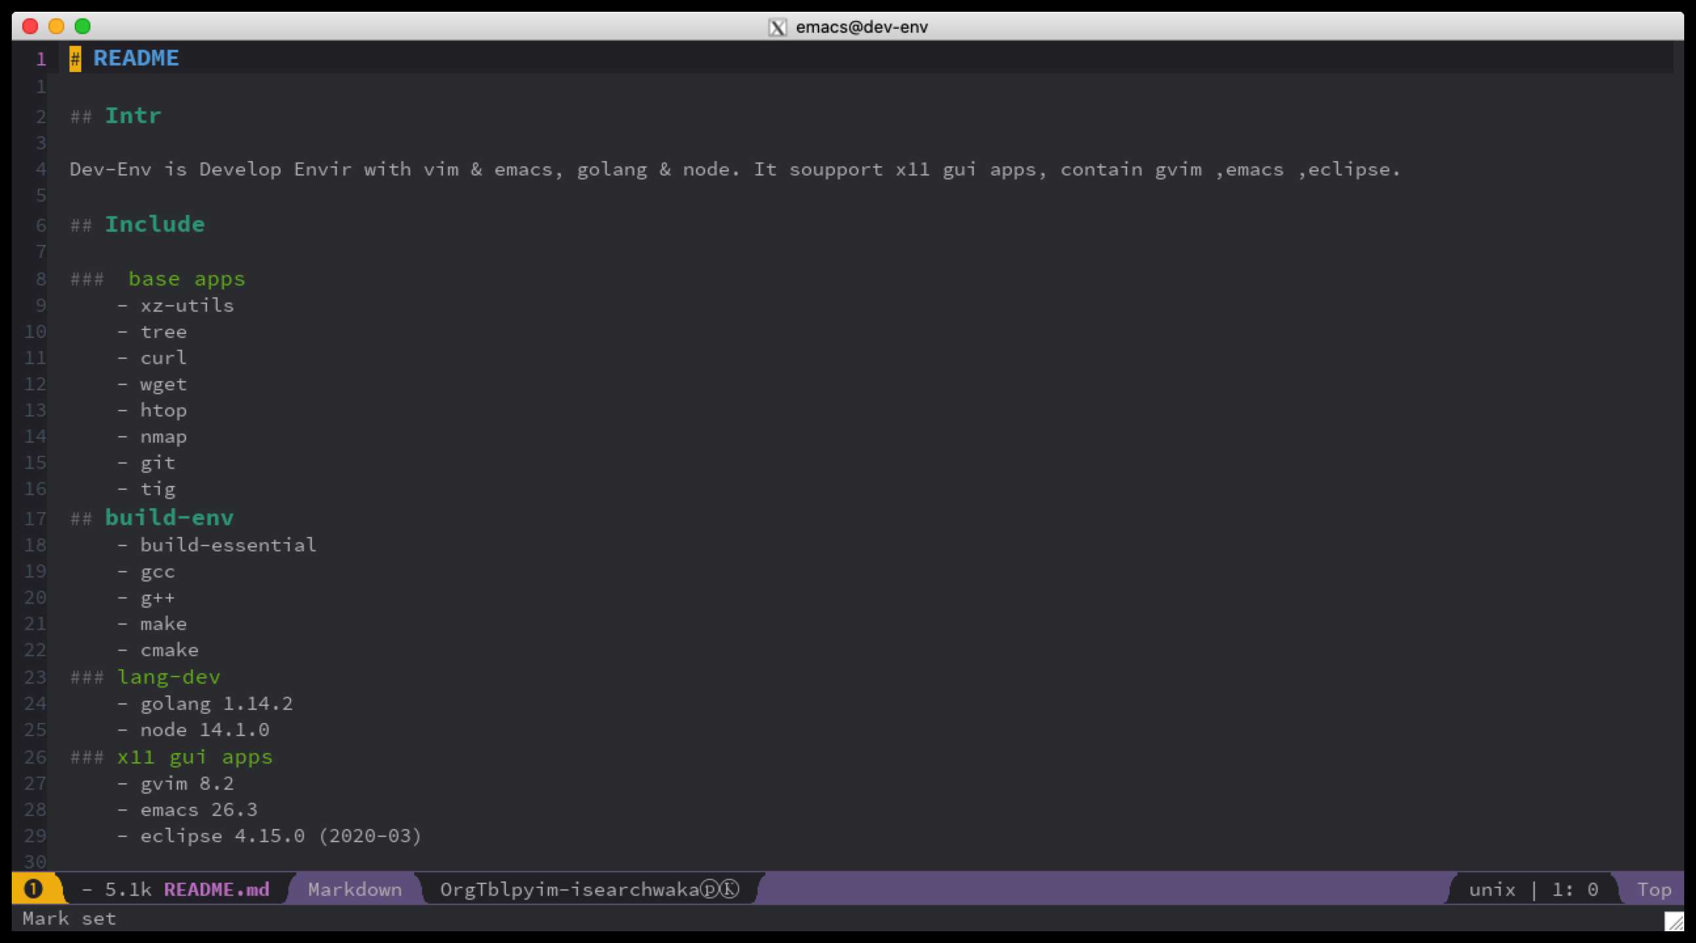Viewport: 1696px width, 943px height.
Task: Click the tree list item
Action: coord(163,331)
